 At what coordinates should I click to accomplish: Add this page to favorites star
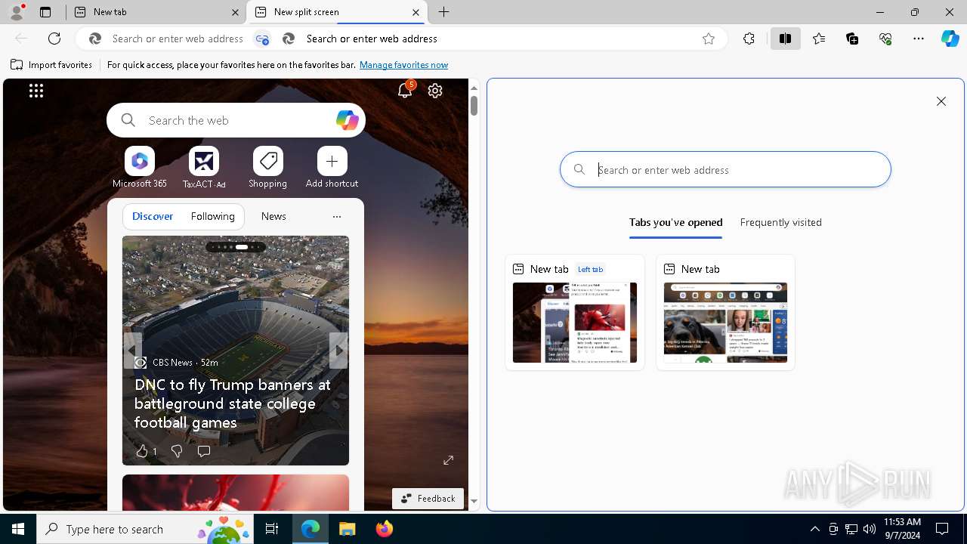(x=709, y=39)
